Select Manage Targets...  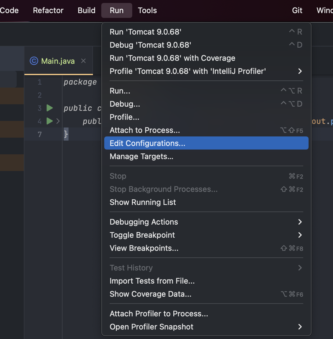pyautogui.click(x=206, y=156)
